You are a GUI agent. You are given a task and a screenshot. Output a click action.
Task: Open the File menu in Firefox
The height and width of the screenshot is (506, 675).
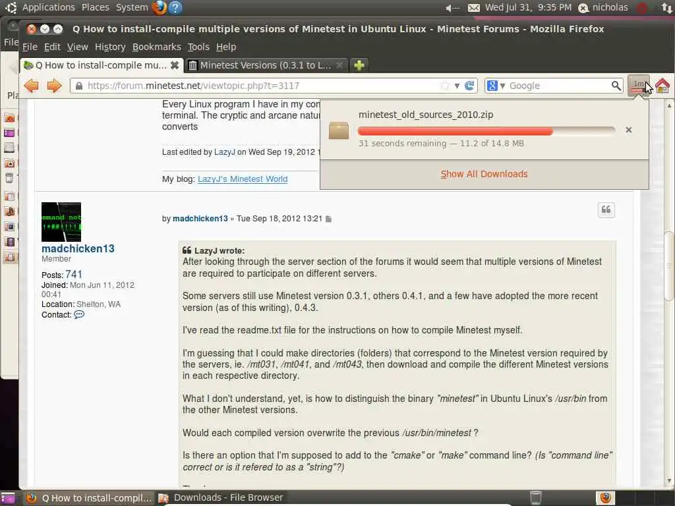click(x=30, y=47)
